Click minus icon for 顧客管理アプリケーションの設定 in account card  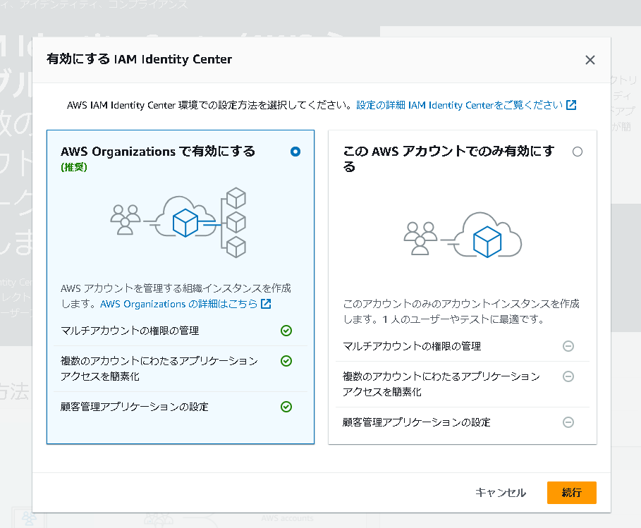pos(568,422)
